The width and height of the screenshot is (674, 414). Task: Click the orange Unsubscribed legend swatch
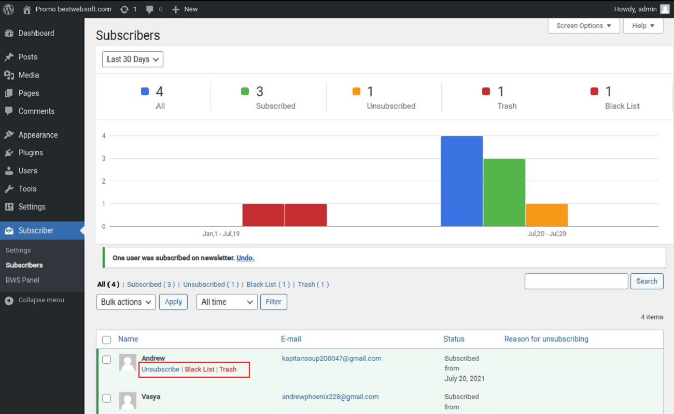click(x=356, y=92)
